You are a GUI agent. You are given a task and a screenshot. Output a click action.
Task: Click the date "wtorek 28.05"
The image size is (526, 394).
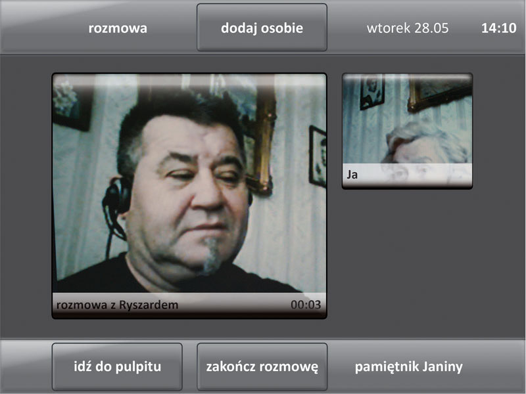click(408, 28)
